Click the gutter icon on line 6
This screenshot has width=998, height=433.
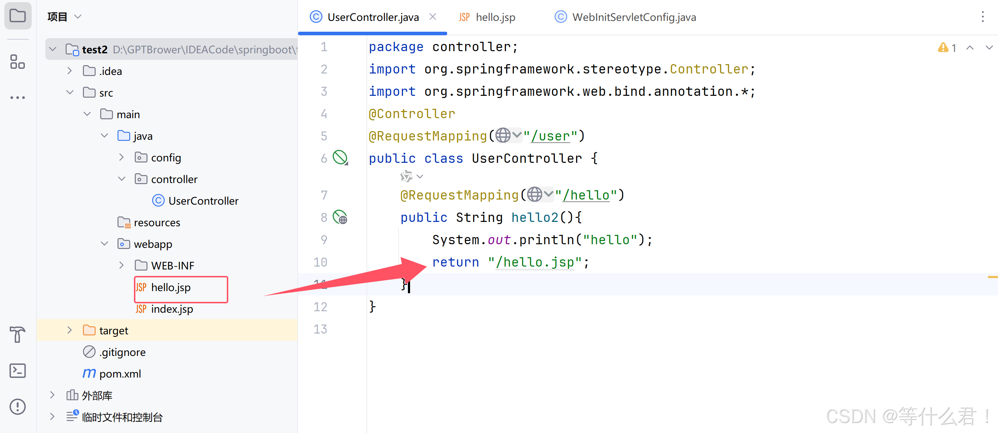click(x=340, y=158)
